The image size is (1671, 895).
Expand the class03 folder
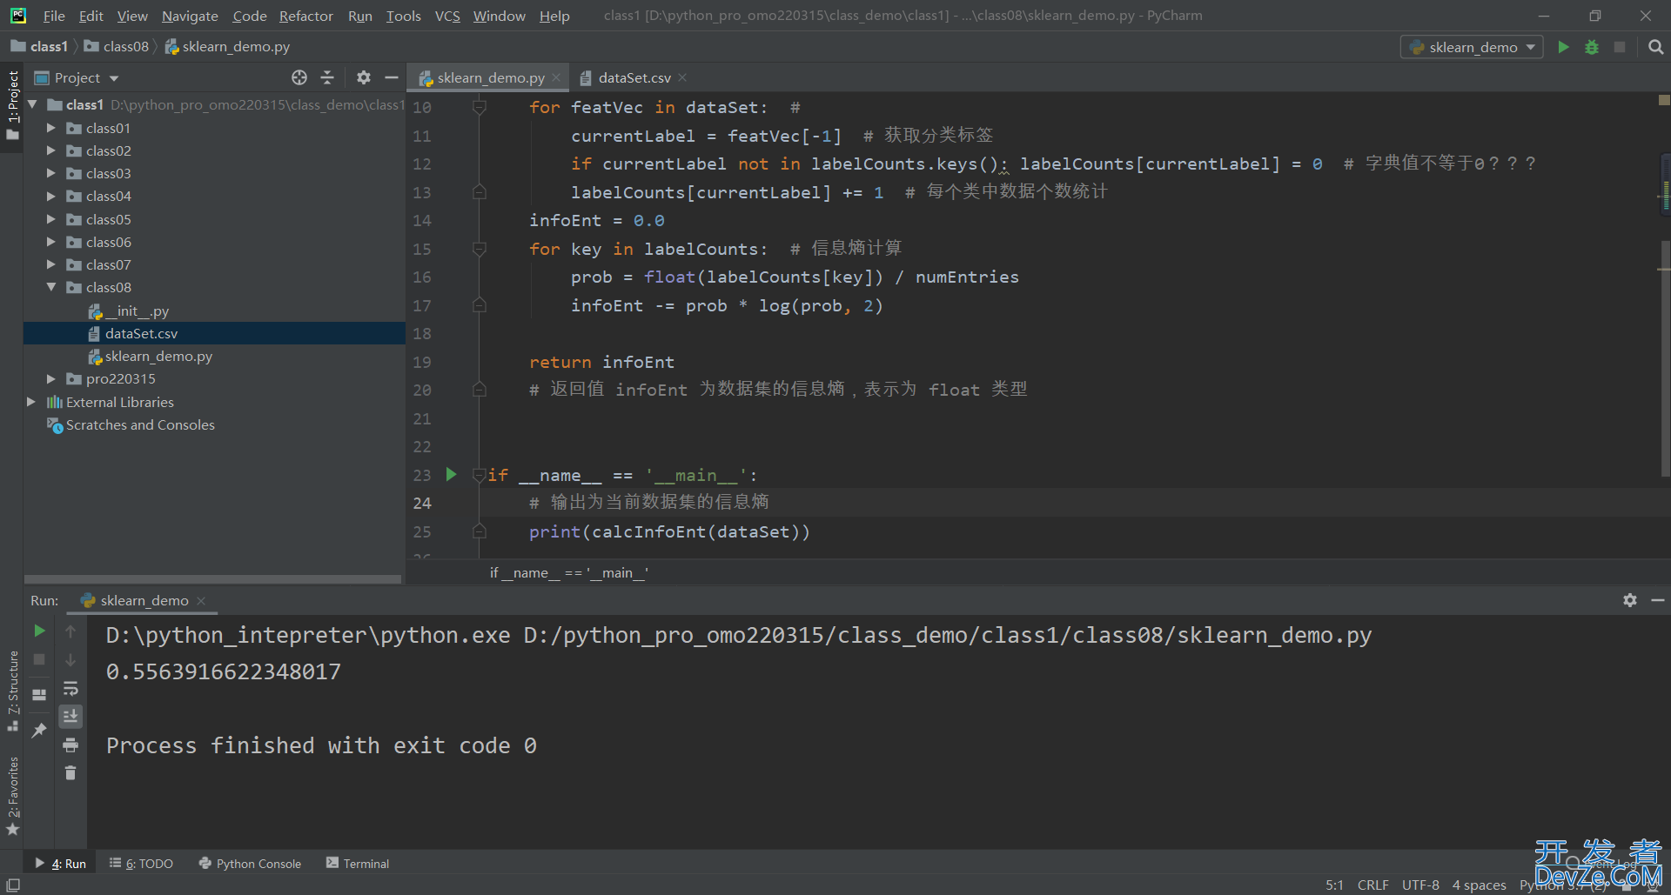[51, 173]
